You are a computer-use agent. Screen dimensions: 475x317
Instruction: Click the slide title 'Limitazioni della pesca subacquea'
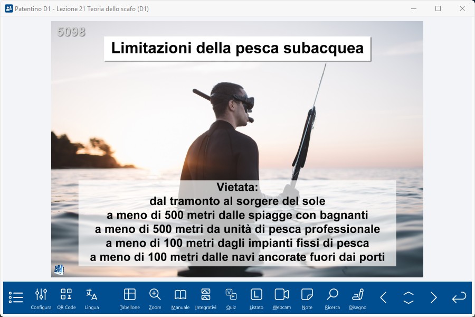pyautogui.click(x=237, y=49)
